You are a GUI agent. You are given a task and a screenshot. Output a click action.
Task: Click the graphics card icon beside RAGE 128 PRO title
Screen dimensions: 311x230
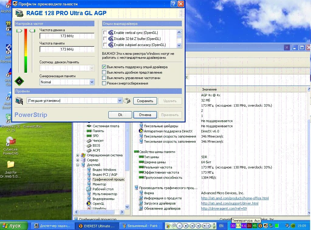coord(19,13)
